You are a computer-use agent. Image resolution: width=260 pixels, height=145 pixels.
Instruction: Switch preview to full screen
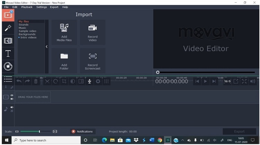coord(244,81)
